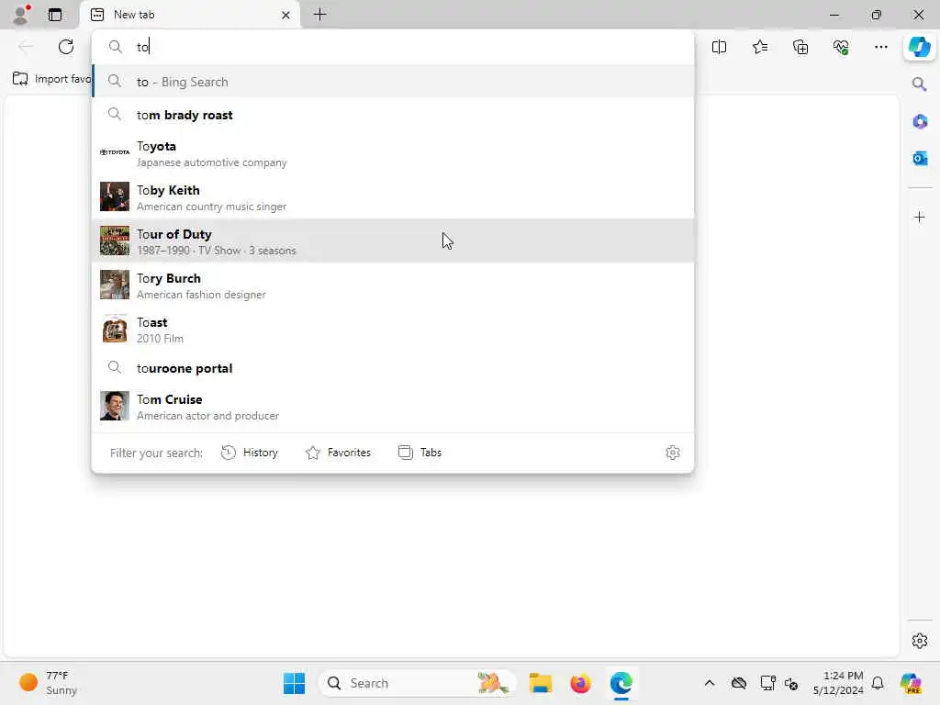Click sidebar Search magnifier icon
The image size is (940, 705).
(919, 84)
